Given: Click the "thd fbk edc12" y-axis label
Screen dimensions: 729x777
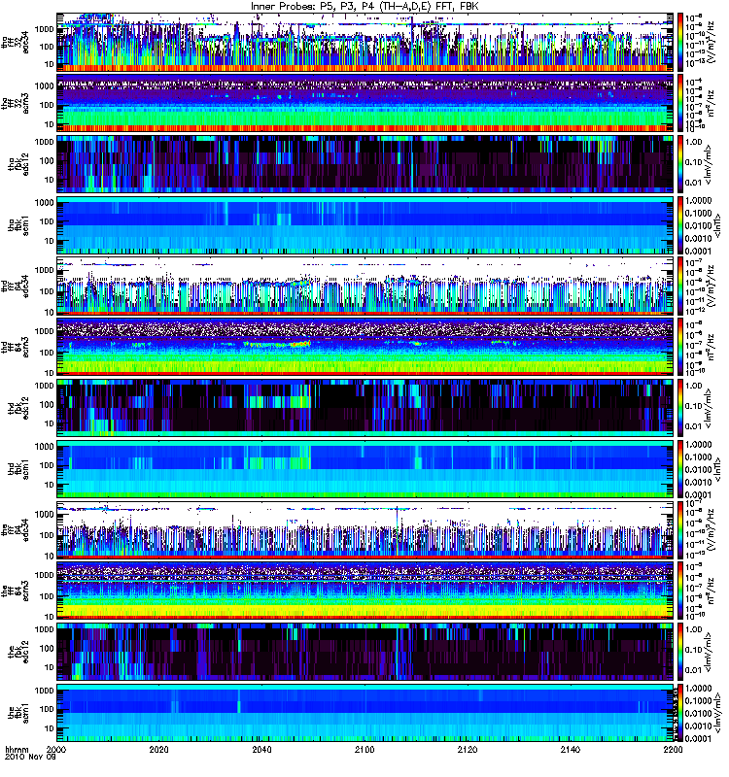Looking at the screenshot, I should point(18,407).
